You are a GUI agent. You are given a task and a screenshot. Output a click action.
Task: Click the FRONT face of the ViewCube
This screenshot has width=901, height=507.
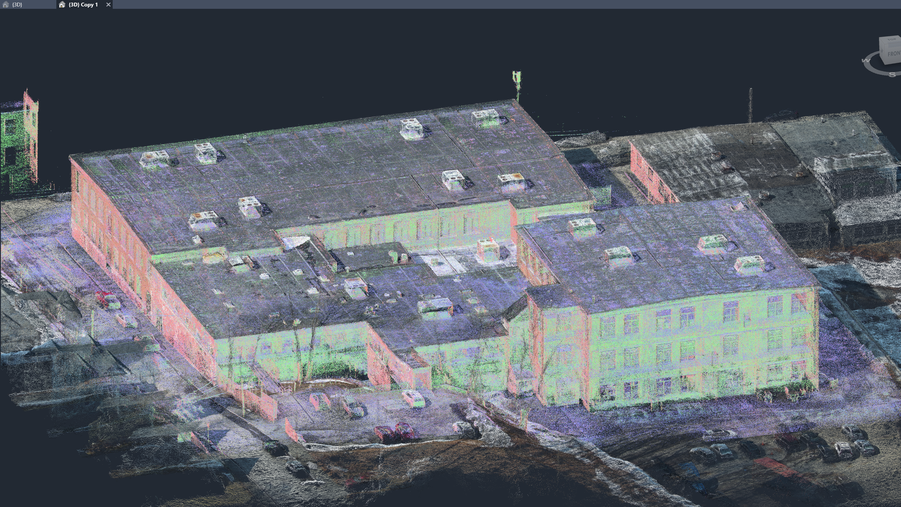(894, 54)
